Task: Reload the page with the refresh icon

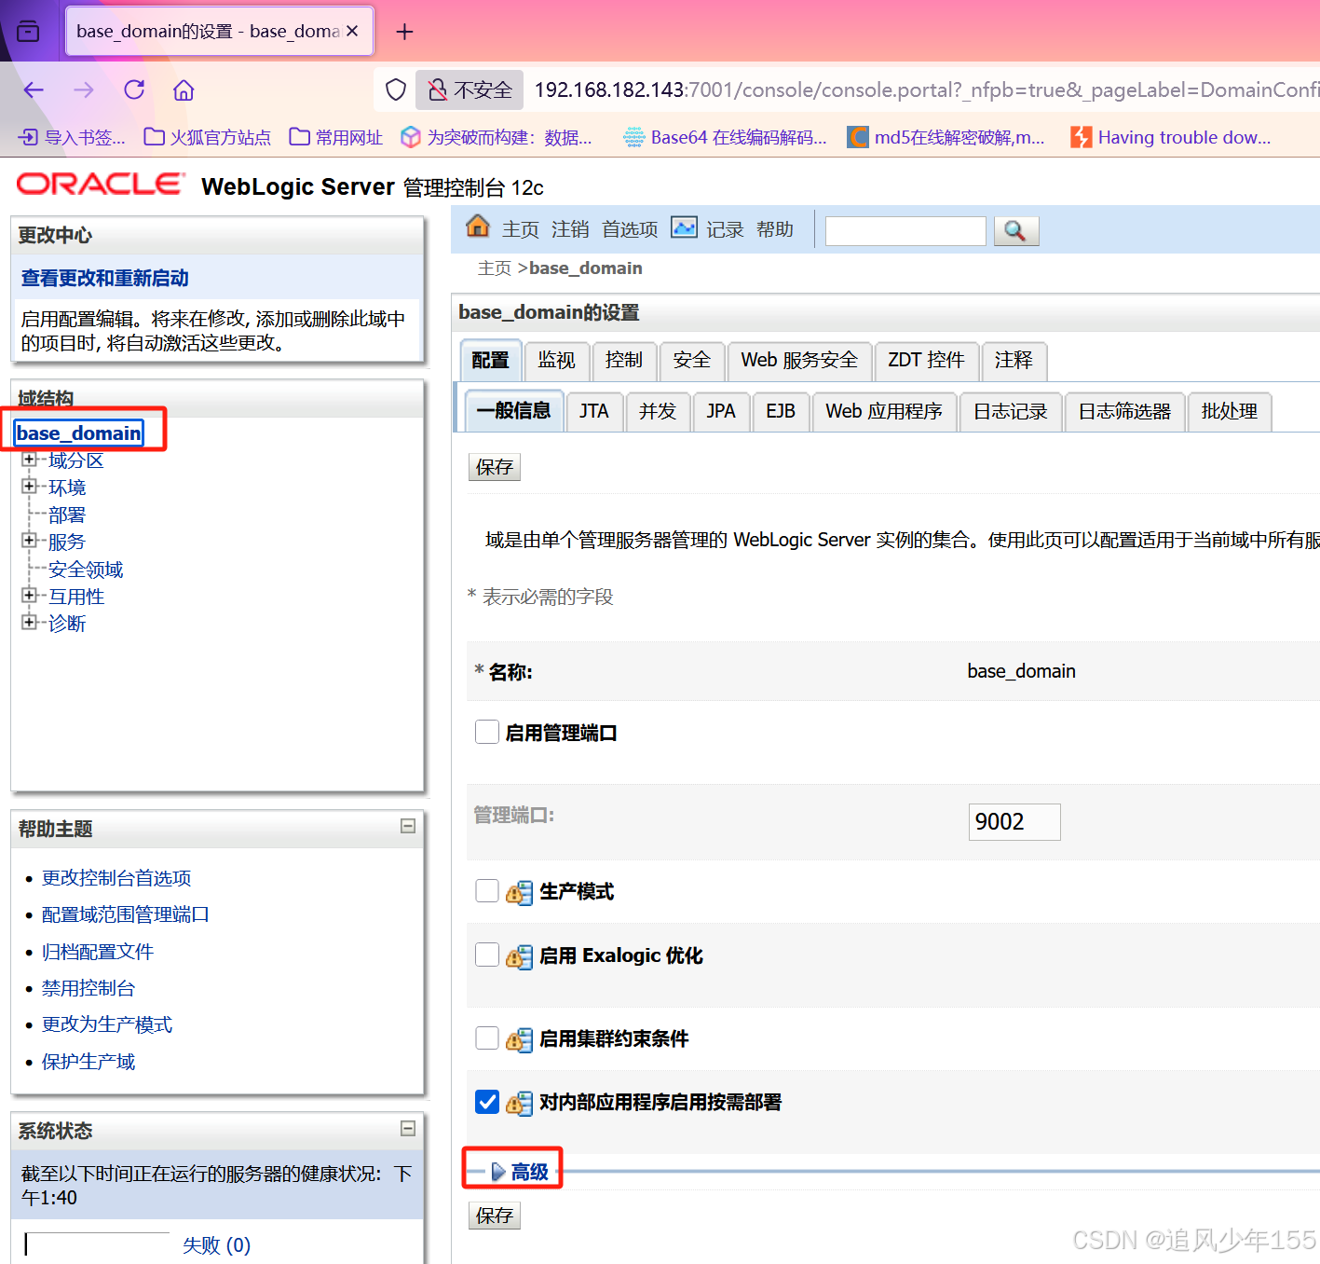Action: 134,89
